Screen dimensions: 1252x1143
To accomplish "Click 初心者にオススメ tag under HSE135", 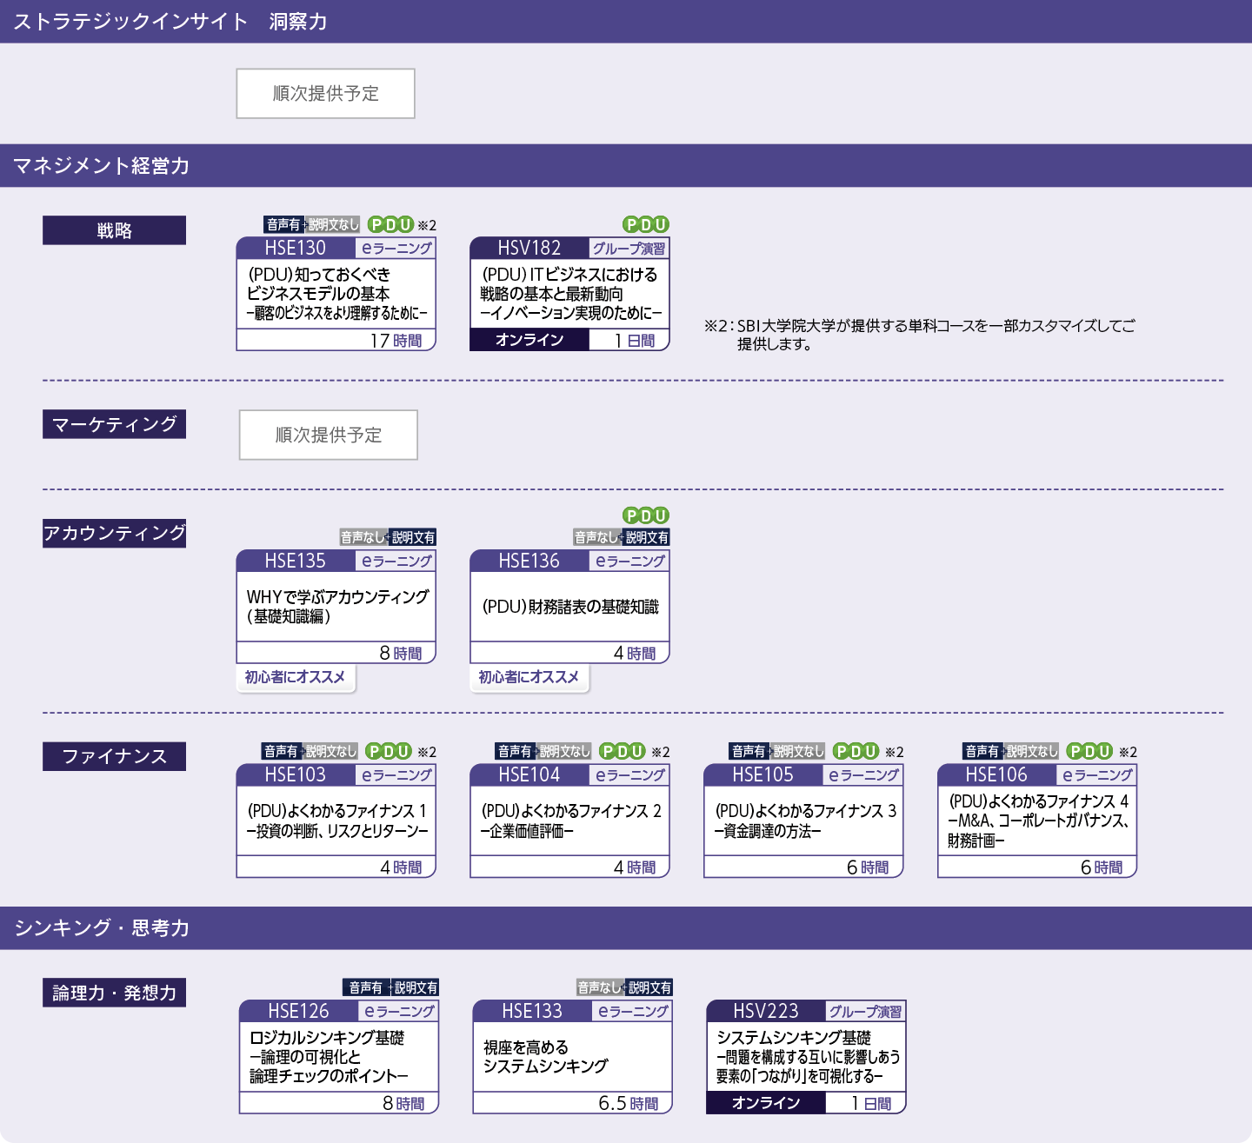I will pyautogui.click(x=295, y=677).
